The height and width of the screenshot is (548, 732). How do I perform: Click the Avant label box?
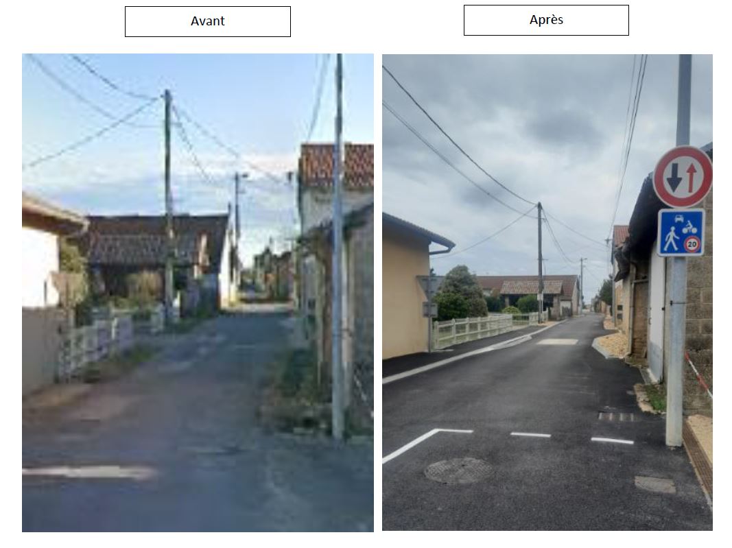pyautogui.click(x=208, y=21)
